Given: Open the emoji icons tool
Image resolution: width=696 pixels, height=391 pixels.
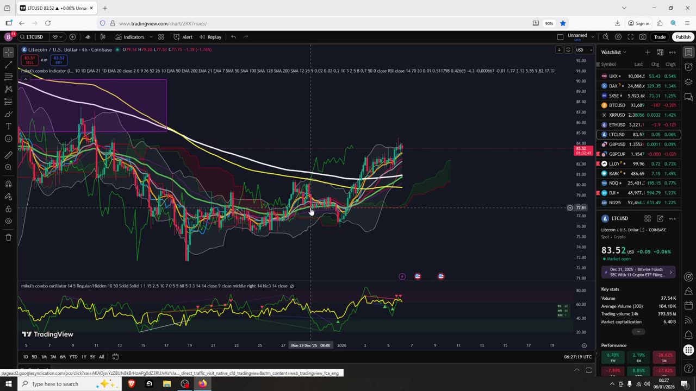Looking at the screenshot, I should point(8,139).
